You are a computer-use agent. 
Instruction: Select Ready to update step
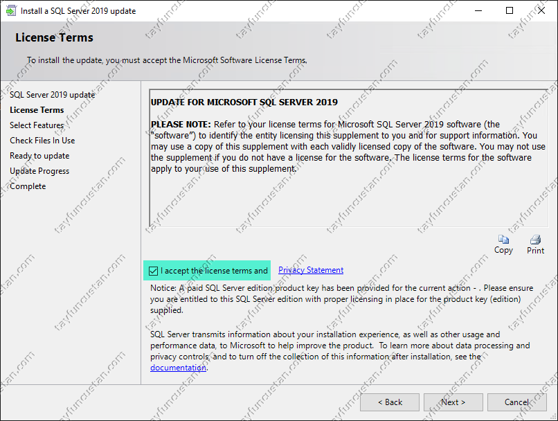click(x=39, y=156)
